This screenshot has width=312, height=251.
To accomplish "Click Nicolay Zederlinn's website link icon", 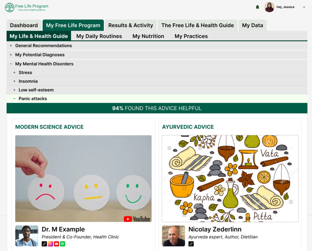I will (191, 244).
